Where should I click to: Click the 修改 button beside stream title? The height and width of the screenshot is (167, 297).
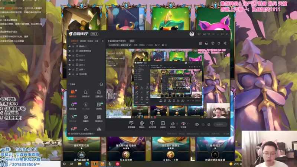click(132, 41)
